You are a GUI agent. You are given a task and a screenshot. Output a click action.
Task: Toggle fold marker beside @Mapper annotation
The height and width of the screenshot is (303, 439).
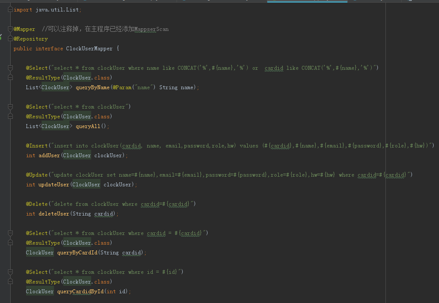10,29
